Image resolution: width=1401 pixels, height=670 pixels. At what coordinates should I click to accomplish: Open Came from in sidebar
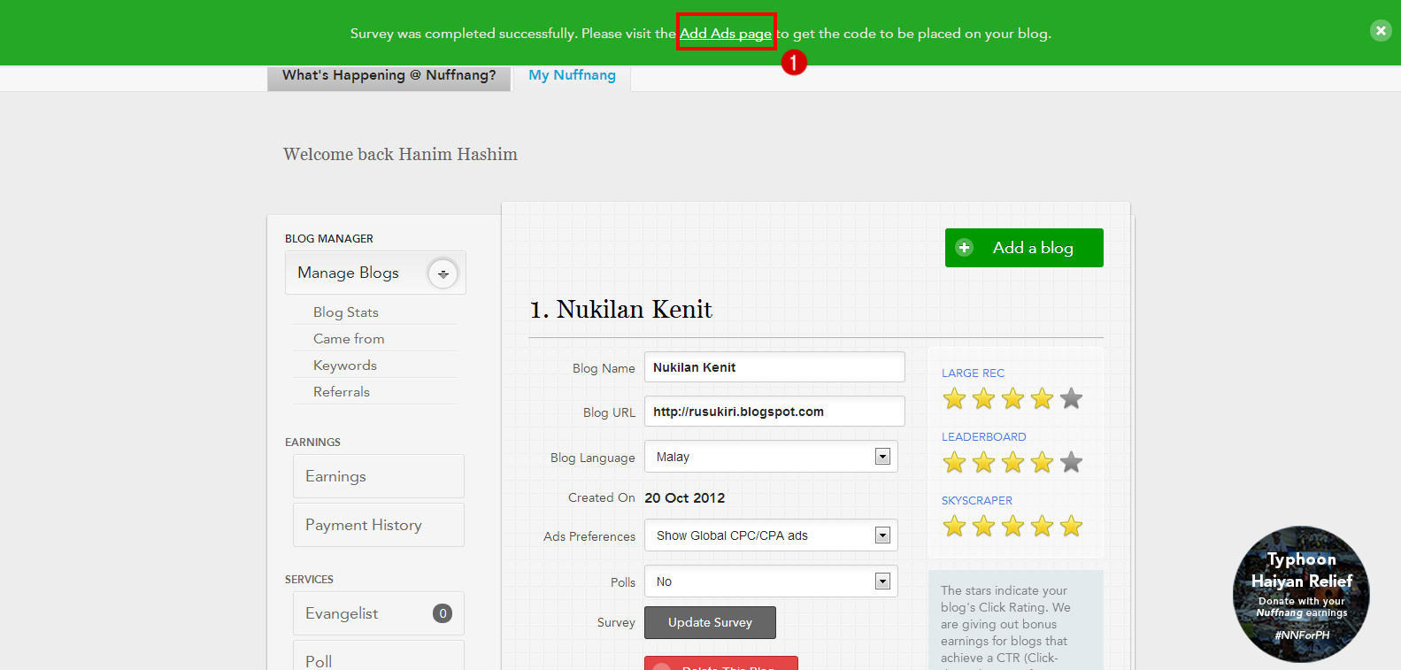pyautogui.click(x=349, y=339)
